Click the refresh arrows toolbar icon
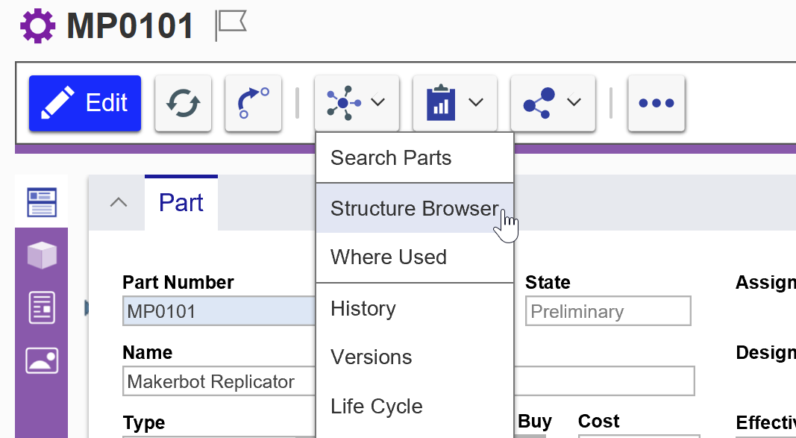 (x=183, y=103)
